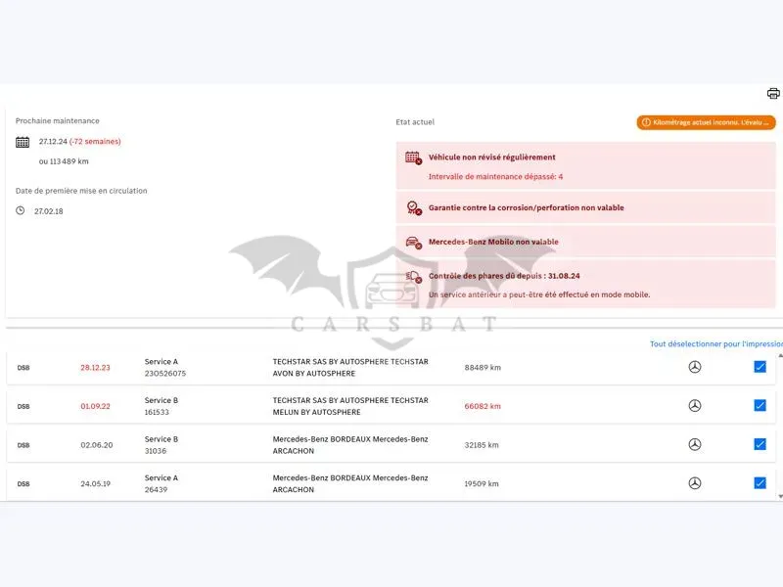Click Intervalle de maintenance dépassé: 4 text
This screenshot has width=783, height=587.
tap(495, 177)
